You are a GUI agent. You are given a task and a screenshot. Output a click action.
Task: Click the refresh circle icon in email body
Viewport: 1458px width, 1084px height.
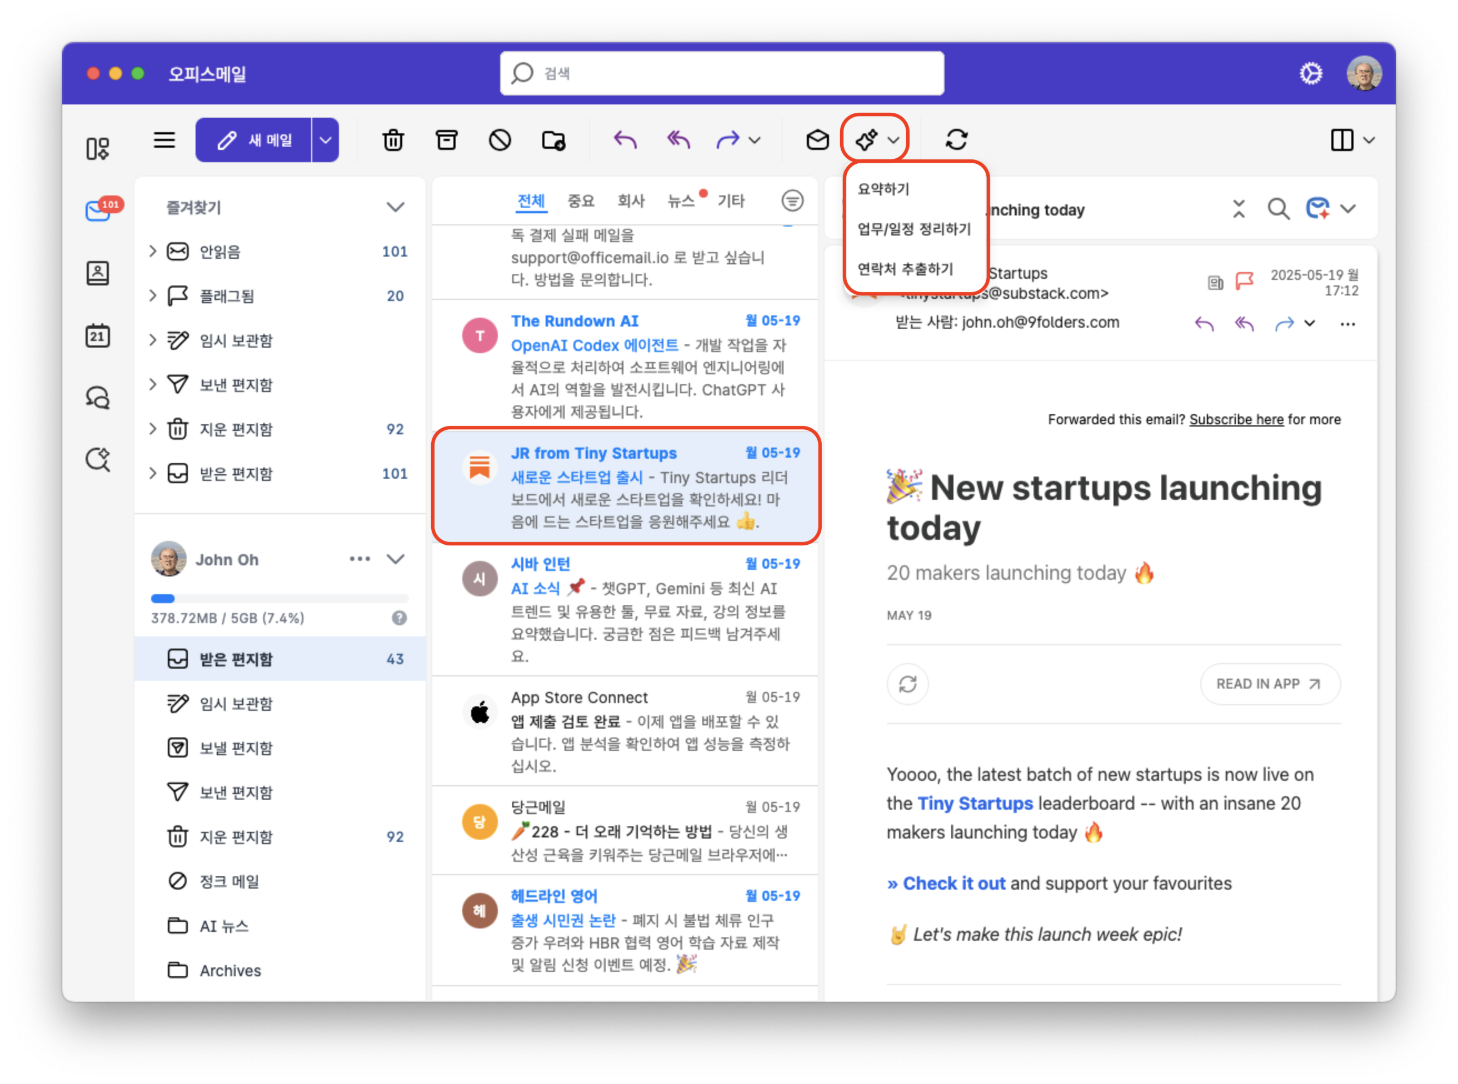(907, 684)
